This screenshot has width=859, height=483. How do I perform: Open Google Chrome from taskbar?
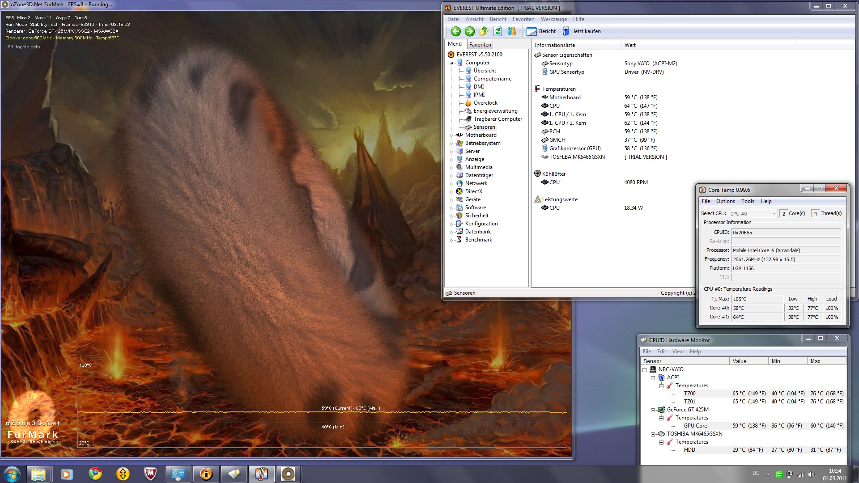pyautogui.click(x=95, y=474)
